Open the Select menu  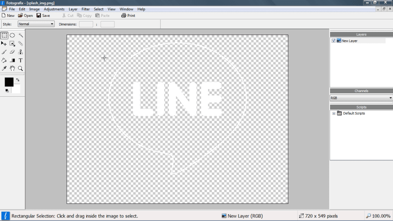coord(99,9)
